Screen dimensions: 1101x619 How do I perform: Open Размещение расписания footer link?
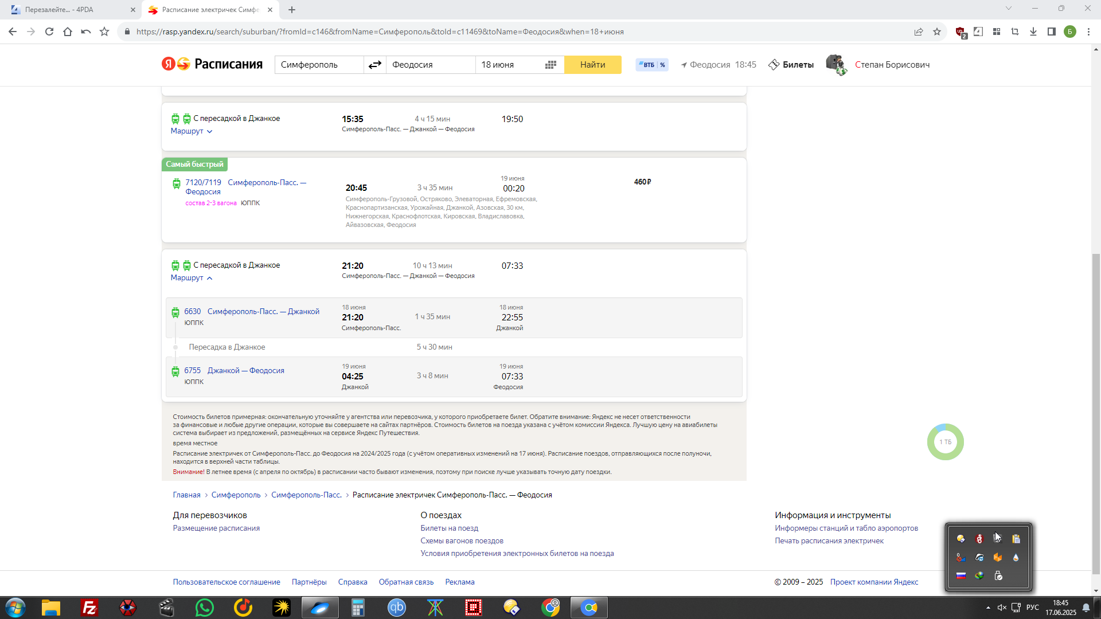[x=216, y=528]
